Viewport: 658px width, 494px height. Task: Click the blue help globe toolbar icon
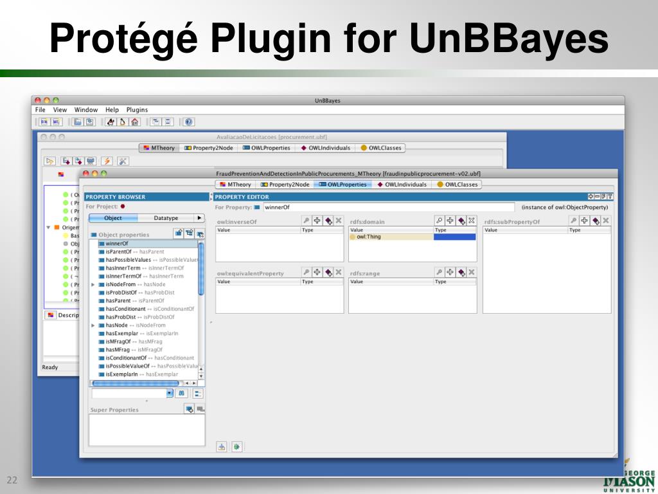(189, 122)
